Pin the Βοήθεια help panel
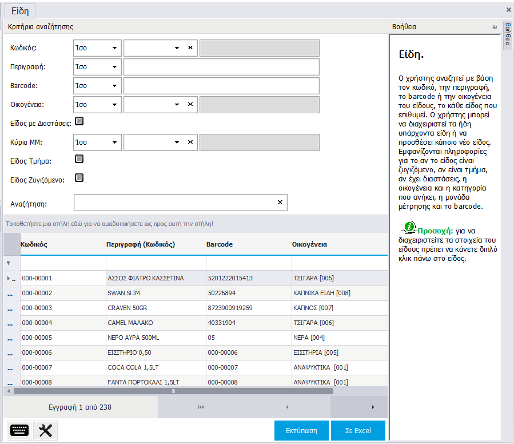This screenshot has height=444, width=514. point(495,27)
